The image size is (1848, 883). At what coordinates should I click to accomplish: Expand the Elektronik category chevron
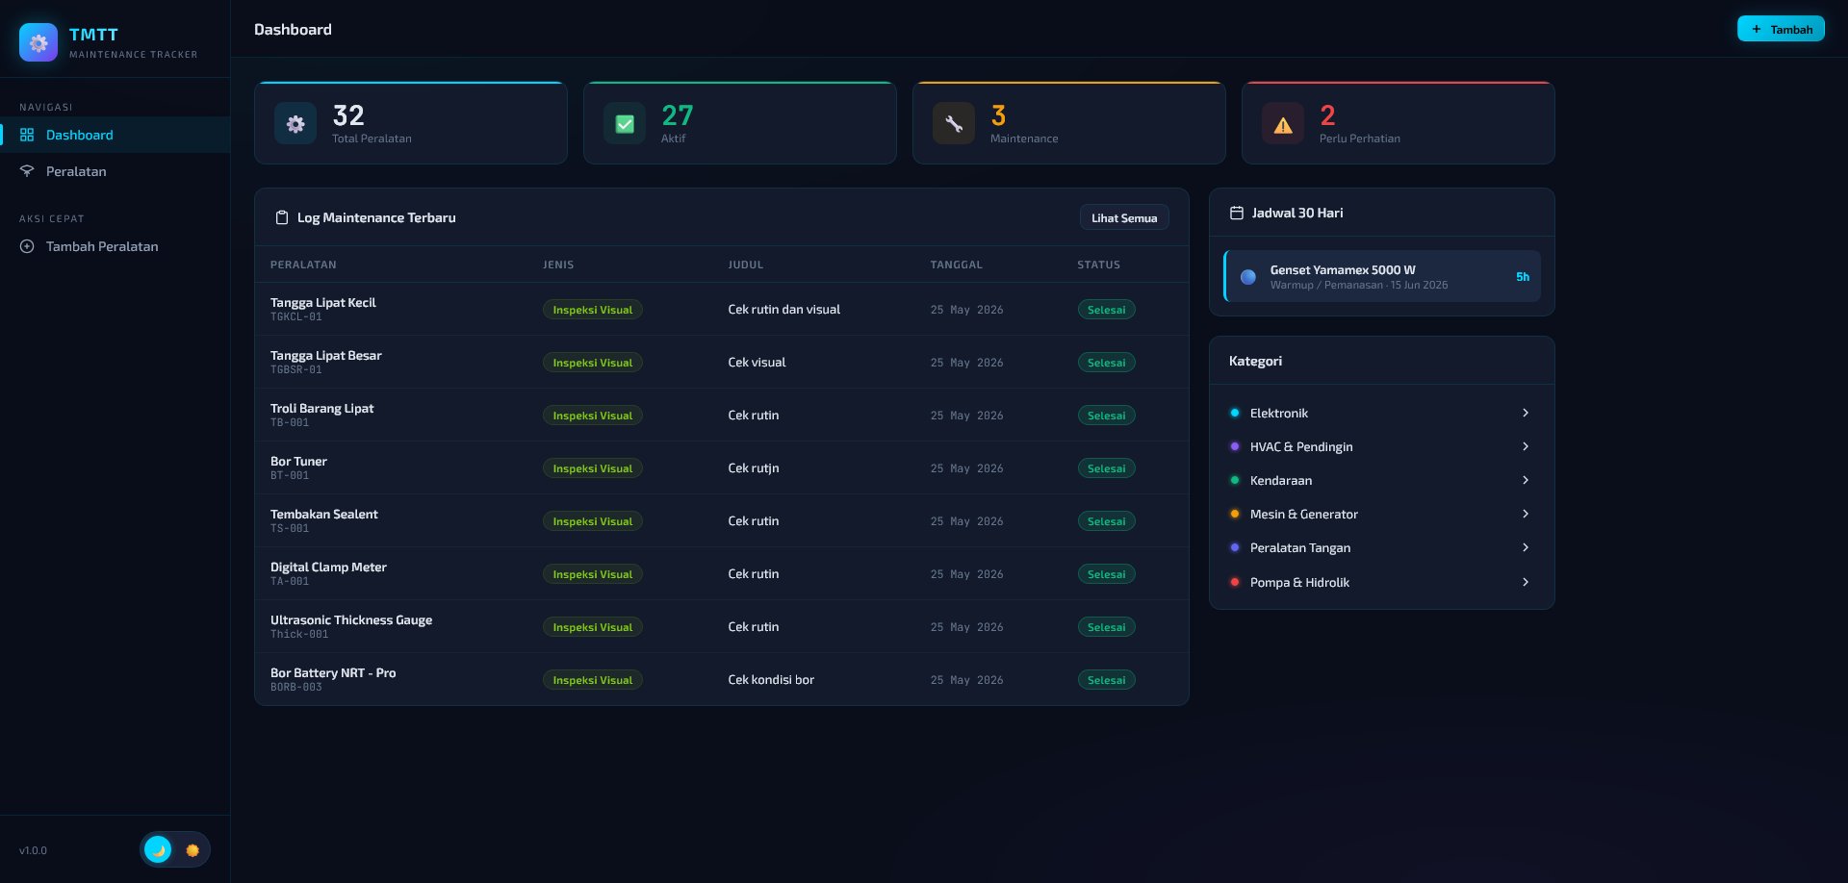pos(1526,413)
